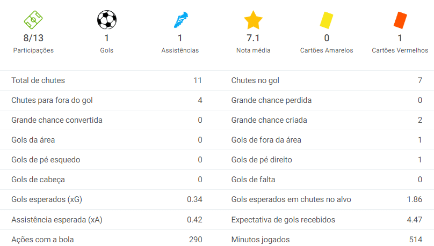
Task: Click the Ações com a bola row
Action: pyautogui.click(x=106, y=240)
